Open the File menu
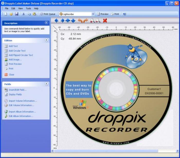The height and width of the screenshot is (158, 180). coord(6,8)
